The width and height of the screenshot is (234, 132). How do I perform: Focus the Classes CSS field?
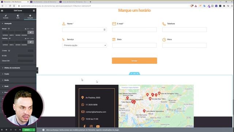(26, 61)
